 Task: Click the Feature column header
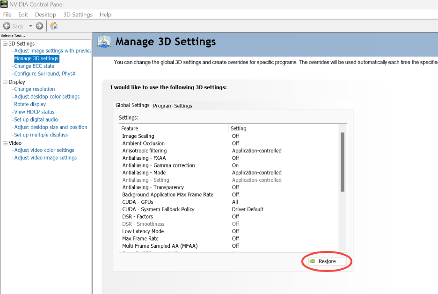(174, 129)
